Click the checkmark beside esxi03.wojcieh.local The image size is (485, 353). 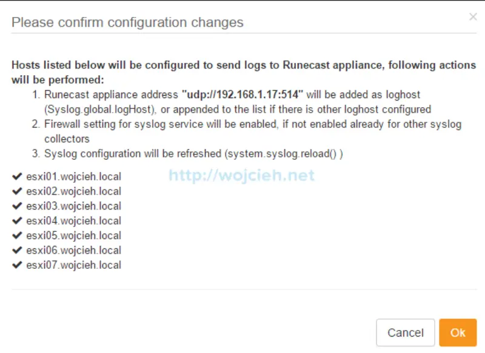17,206
